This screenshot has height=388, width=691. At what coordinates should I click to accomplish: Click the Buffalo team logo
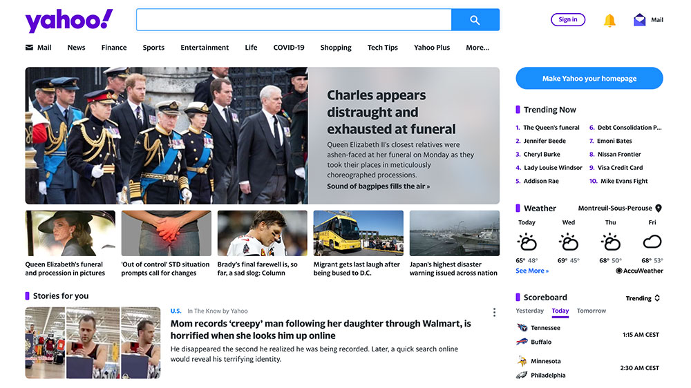pyautogui.click(x=522, y=342)
